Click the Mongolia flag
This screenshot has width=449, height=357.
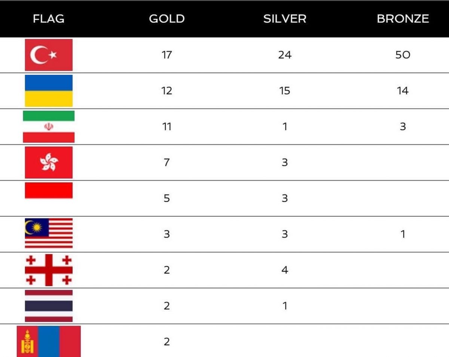click(x=49, y=341)
